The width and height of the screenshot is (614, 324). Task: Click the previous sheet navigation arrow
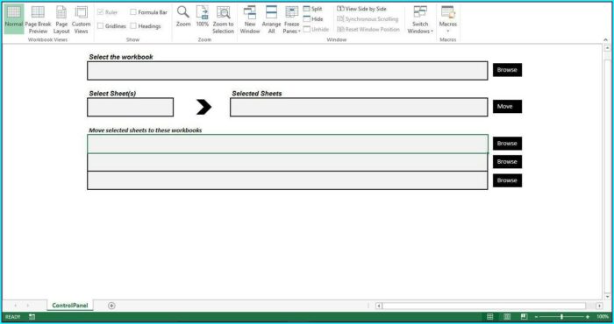tap(15, 306)
